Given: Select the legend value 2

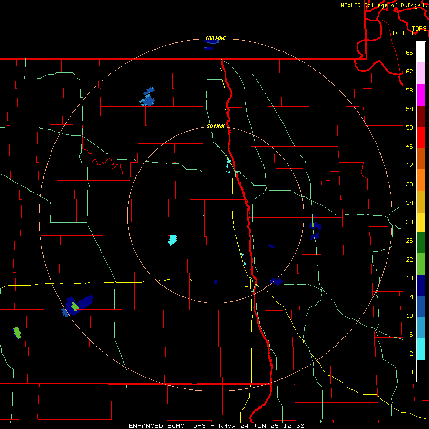Looking at the screenshot, I should pos(411,354).
